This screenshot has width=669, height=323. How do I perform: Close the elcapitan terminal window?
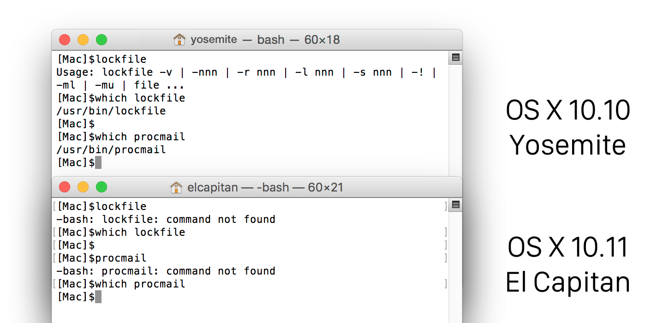[x=65, y=187]
